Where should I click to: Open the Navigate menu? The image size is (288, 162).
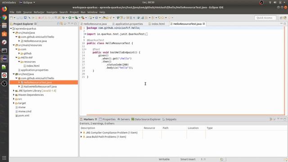(x=52, y=12)
